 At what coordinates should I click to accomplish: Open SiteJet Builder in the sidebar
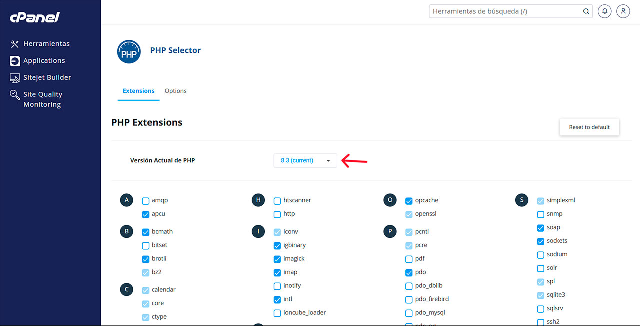coord(47,78)
